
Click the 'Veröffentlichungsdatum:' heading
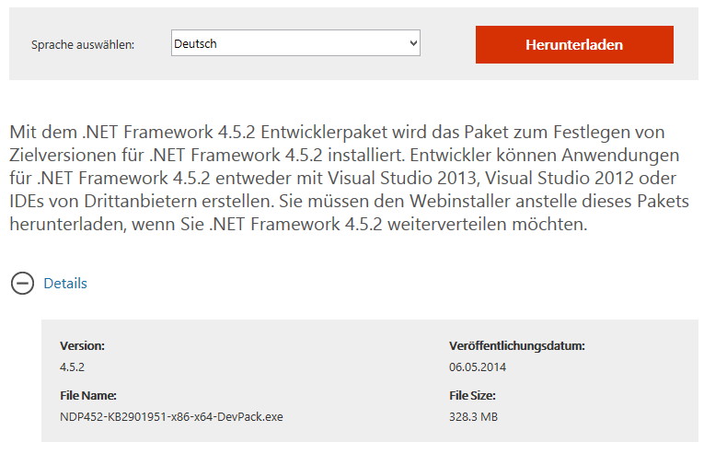tap(517, 345)
